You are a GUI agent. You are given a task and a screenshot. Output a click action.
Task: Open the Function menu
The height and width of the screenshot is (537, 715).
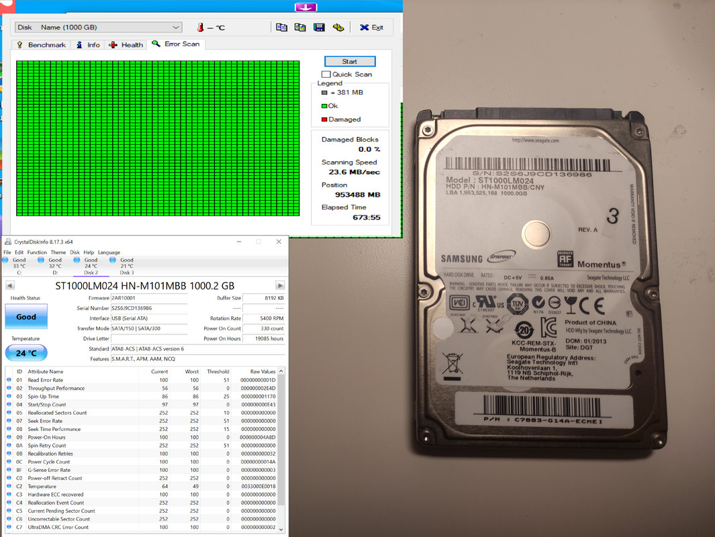pos(37,252)
